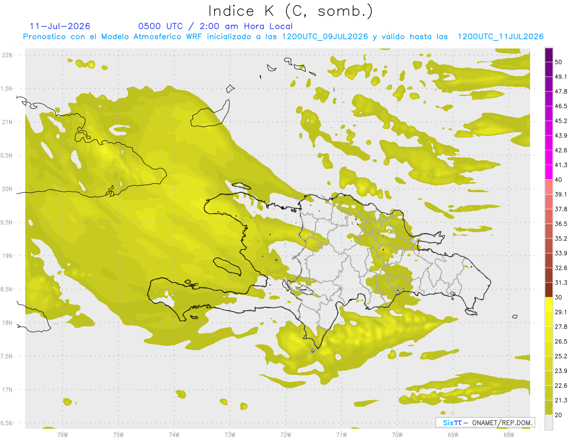Click the '1200UTC_11JUL2026' valid-until timestamp
Viewport: 571px width, 441px height.
point(501,37)
